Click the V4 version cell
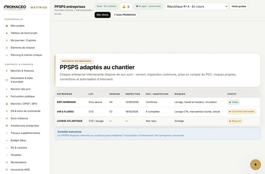Image resolution: width=265 pixels, height=174 pixels. (x=111, y=102)
